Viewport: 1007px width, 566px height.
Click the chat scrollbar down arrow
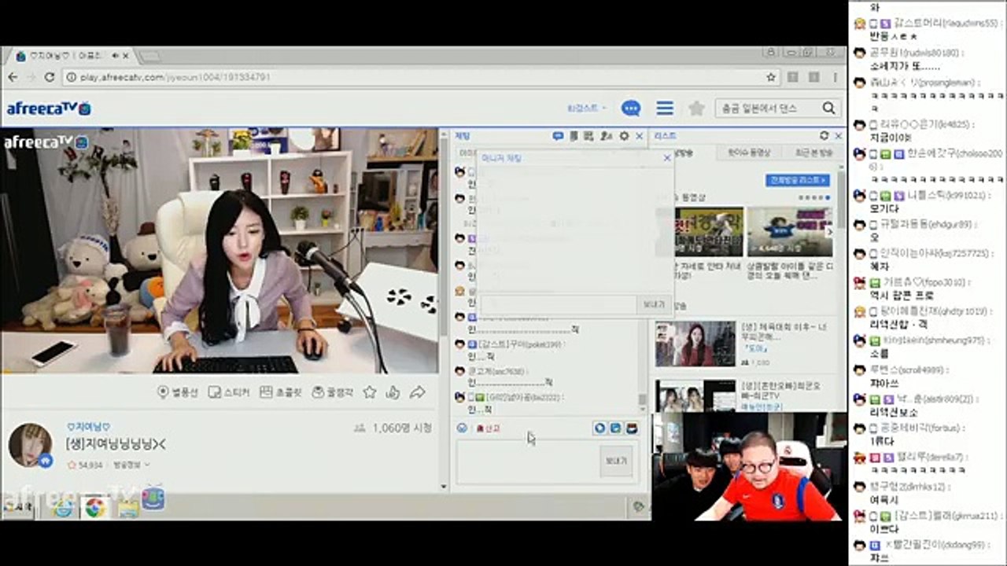642,410
